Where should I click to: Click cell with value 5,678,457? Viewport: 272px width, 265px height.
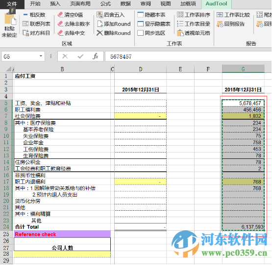243,103
